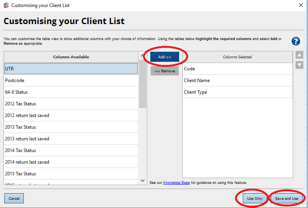Image resolution: width=308 pixels, height=208 pixels.
Task: Highlight 2012 Tax Status column
Action: coord(71,104)
